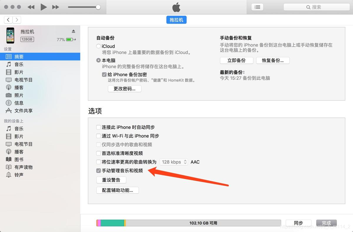Open 照片 in the sidebar
Image resolution: width=353 pixels, height=232 pixels.
(40, 95)
